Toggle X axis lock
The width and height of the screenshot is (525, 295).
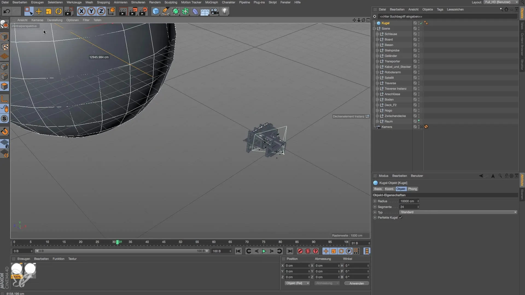81,11
